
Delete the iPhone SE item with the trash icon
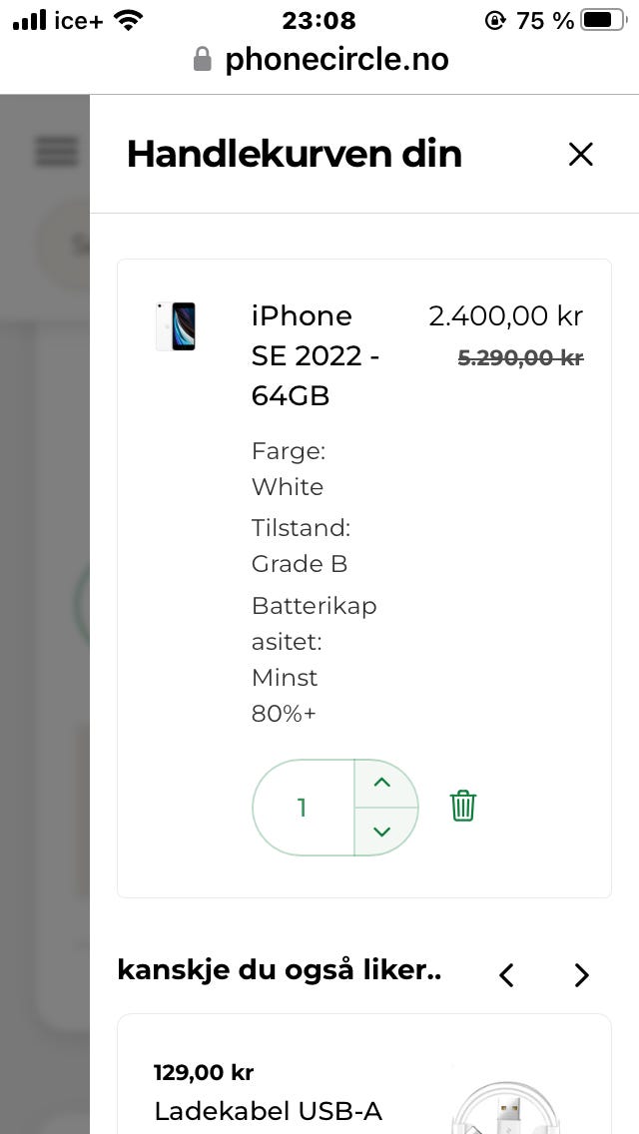462,806
